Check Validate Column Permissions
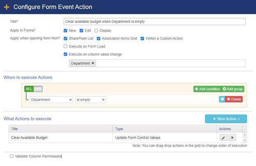256x166 pixels. point(12,156)
